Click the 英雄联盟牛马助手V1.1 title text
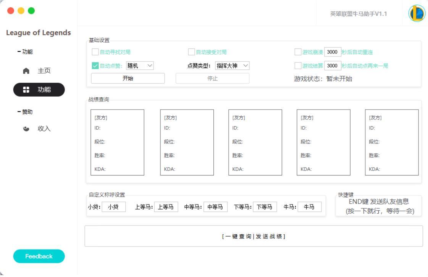The width and height of the screenshot is (428, 277). point(359,14)
